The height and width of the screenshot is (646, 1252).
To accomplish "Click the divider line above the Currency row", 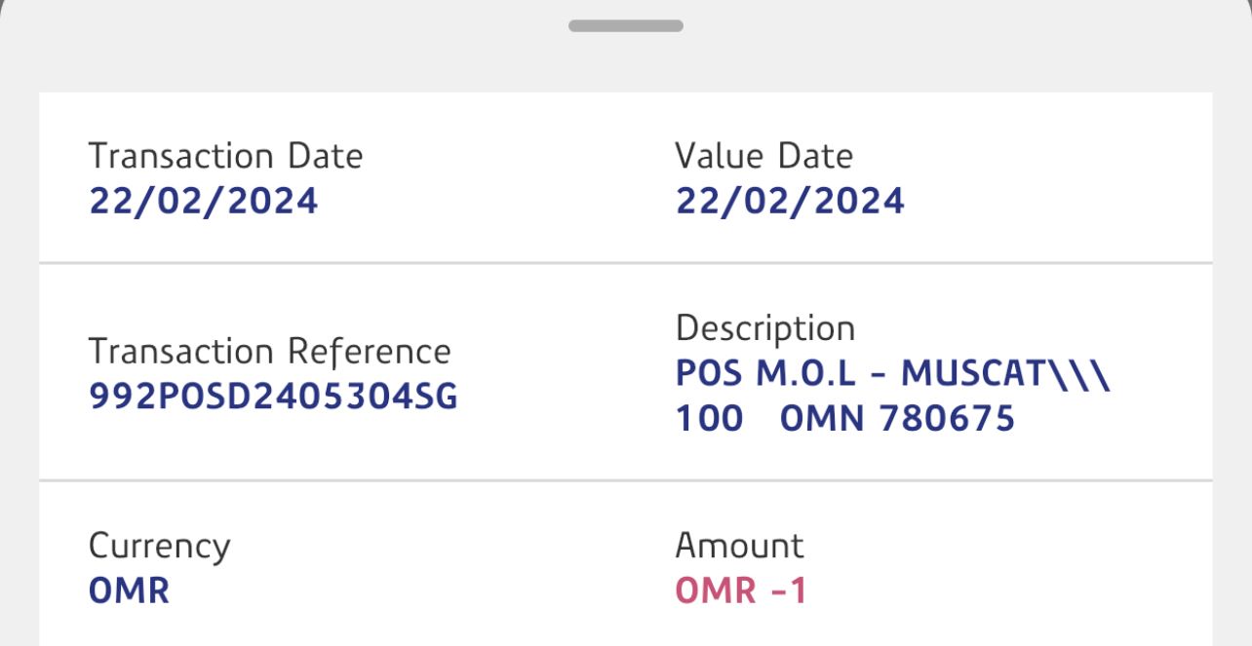I will click(625, 480).
